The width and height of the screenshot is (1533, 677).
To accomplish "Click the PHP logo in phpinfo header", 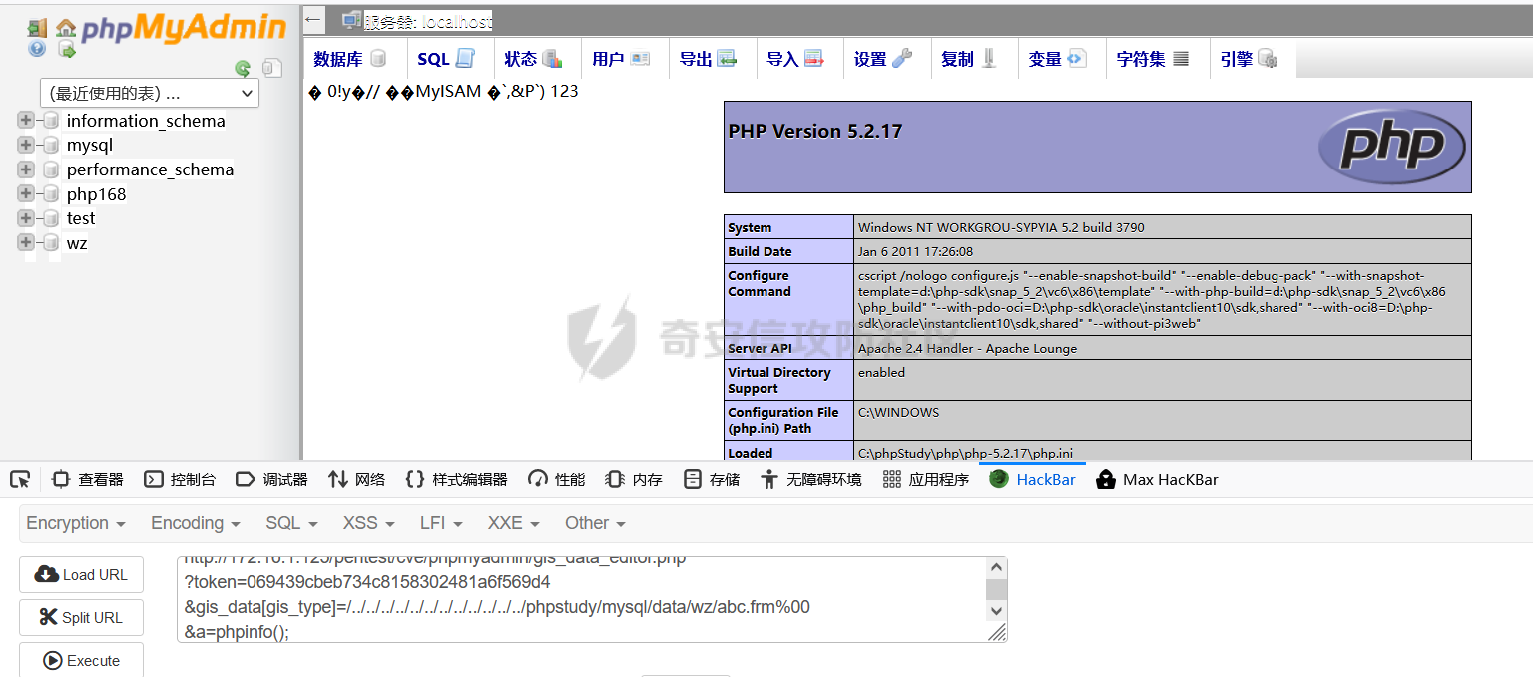I will pyautogui.click(x=1391, y=147).
